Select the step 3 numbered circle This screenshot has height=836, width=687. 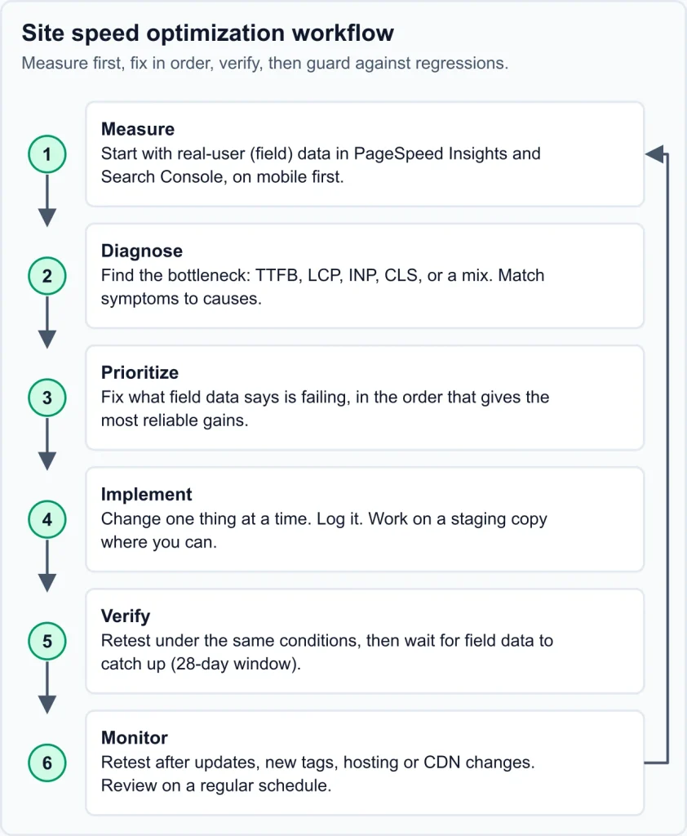(x=47, y=398)
